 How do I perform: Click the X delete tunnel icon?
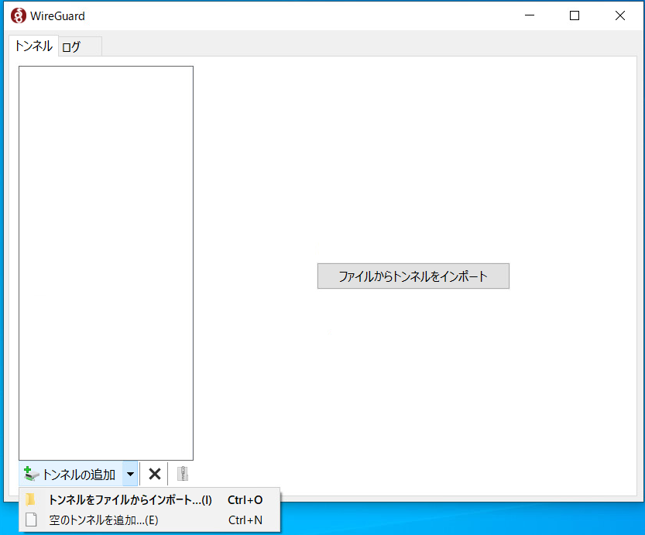click(155, 474)
